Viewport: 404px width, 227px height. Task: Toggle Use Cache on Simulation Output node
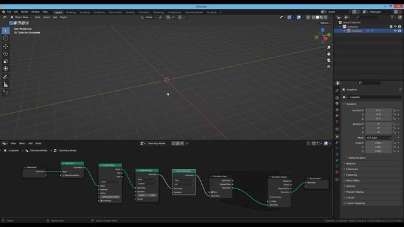click(271, 197)
